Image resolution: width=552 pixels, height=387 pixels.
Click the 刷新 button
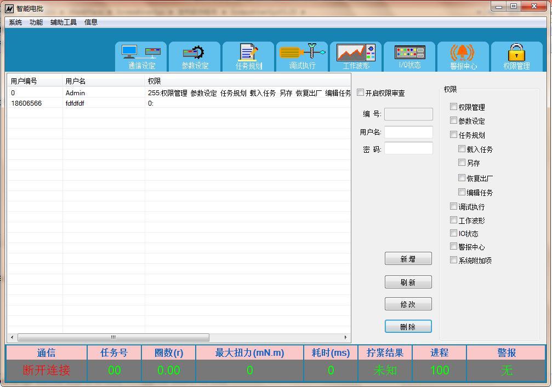[x=408, y=282]
